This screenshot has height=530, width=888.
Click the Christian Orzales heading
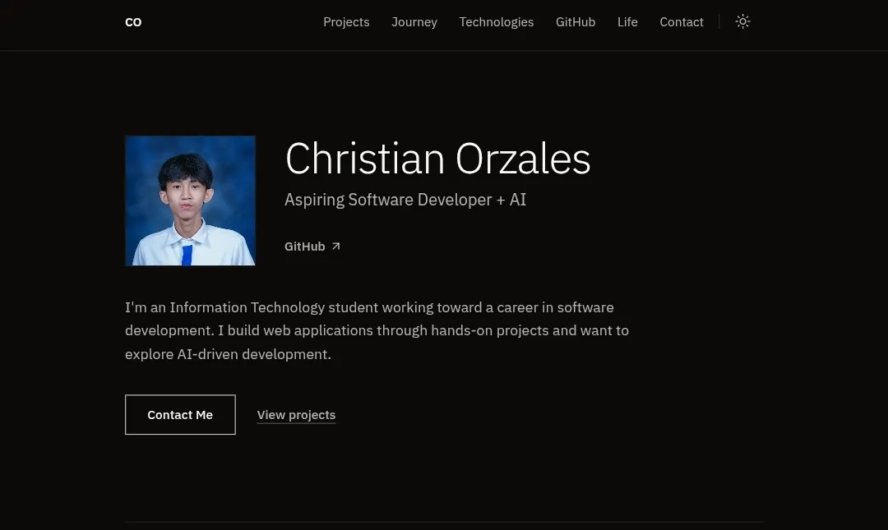(437, 159)
